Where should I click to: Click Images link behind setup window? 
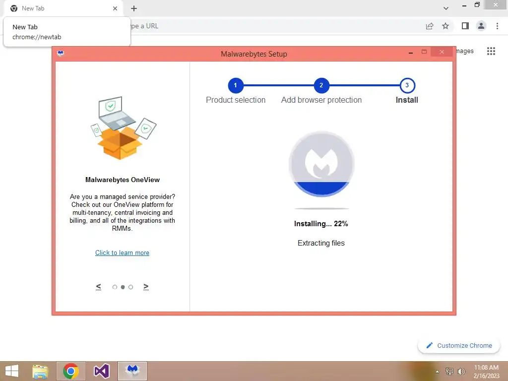click(464, 51)
